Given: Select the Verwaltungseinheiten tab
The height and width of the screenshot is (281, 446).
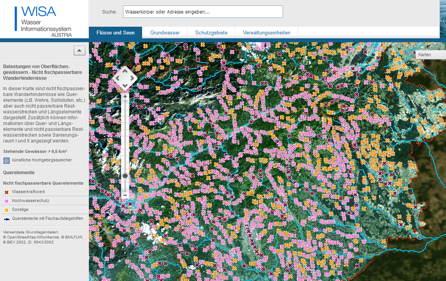Looking at the screenshot, I should [x=266, y=33].
